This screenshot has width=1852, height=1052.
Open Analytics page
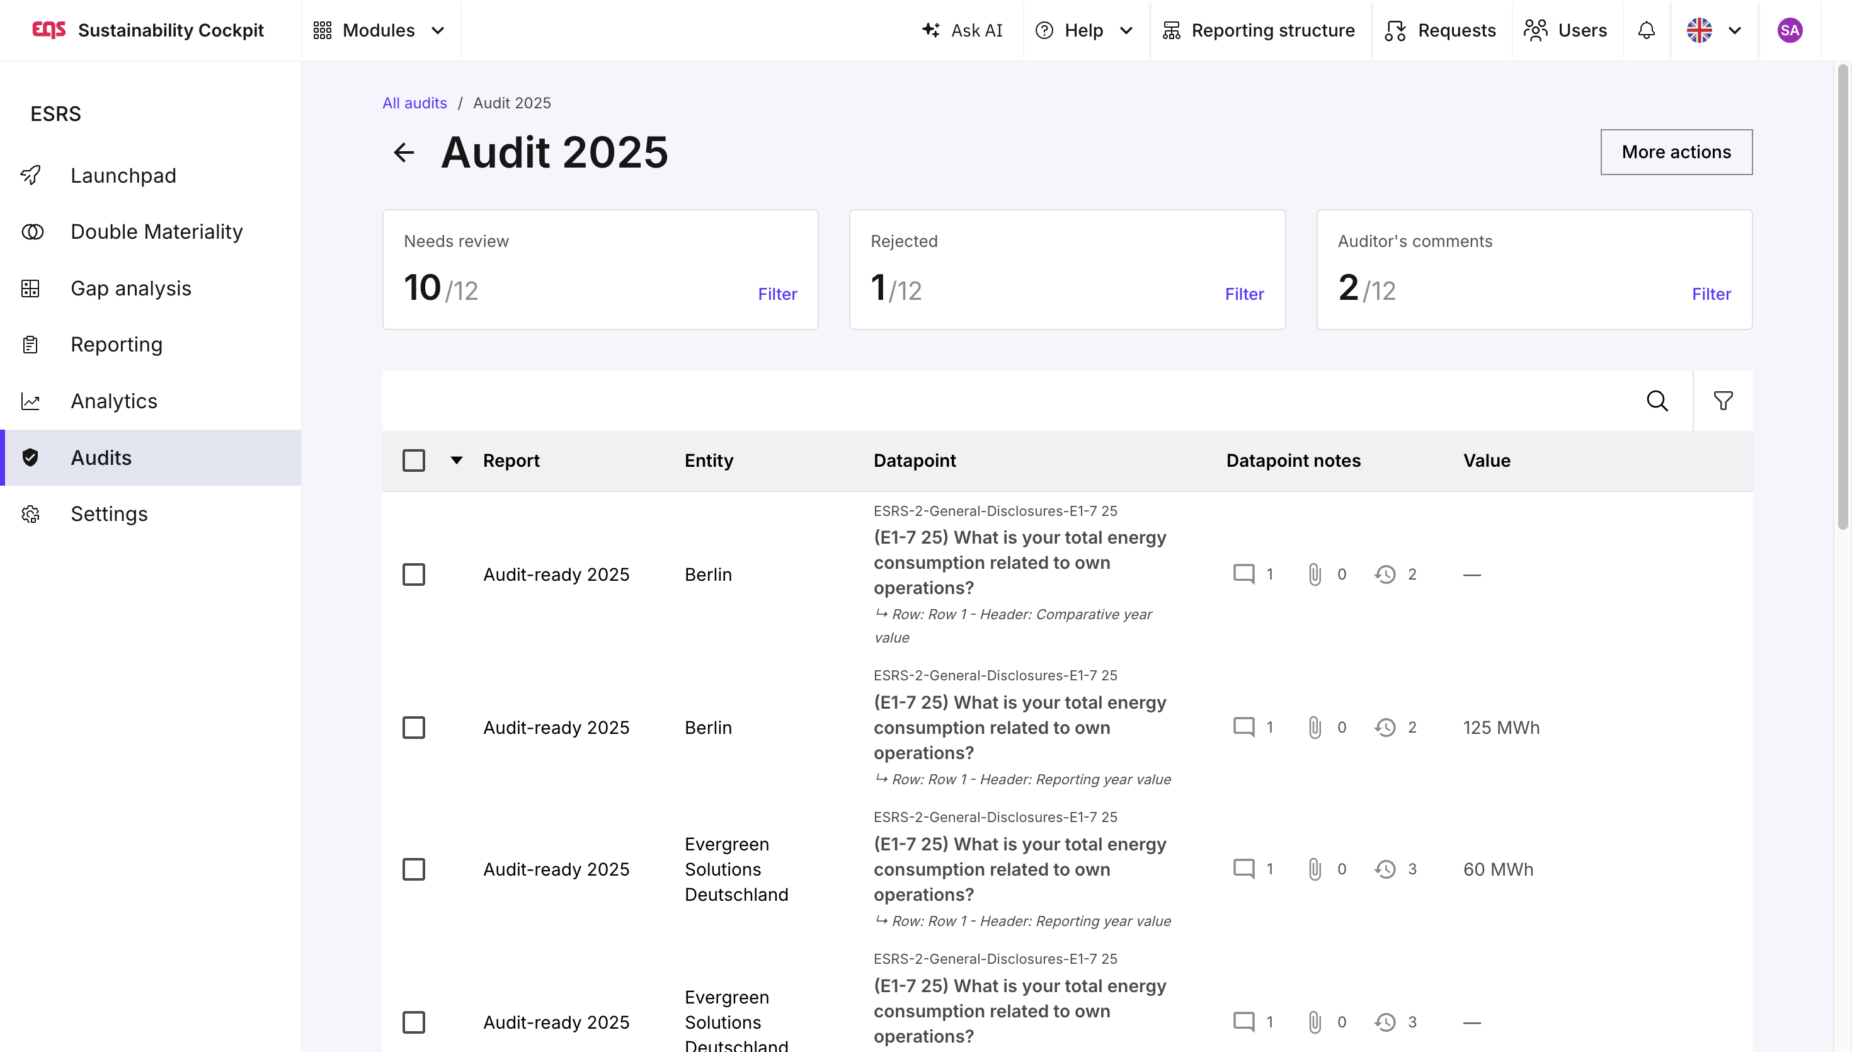[x=151, y=401]
